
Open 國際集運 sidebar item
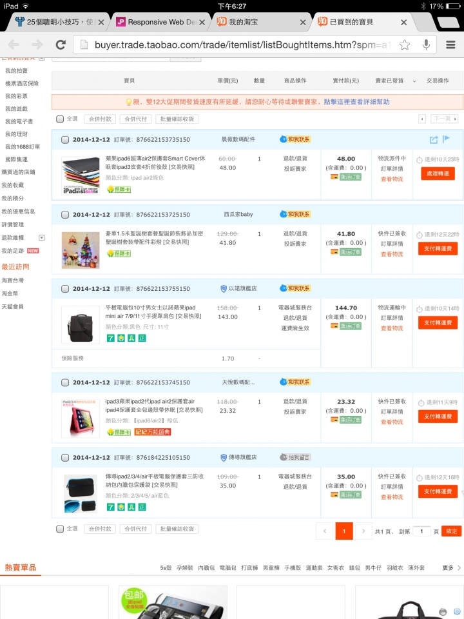[x=16, y=159]
